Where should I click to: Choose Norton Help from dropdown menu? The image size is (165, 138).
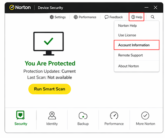[137, 26]
